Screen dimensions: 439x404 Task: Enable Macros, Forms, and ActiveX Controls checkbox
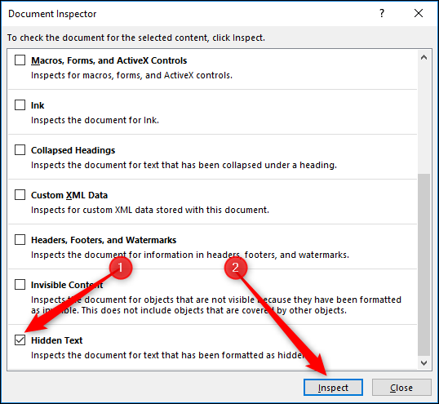[20, 60]
